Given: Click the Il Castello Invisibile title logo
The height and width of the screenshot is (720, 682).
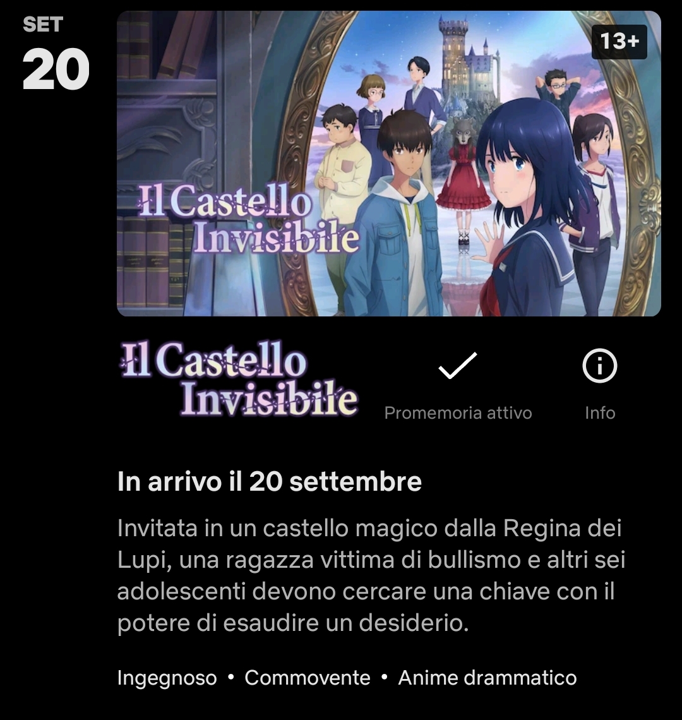Looking at the screenshot, I should (239, 379).
